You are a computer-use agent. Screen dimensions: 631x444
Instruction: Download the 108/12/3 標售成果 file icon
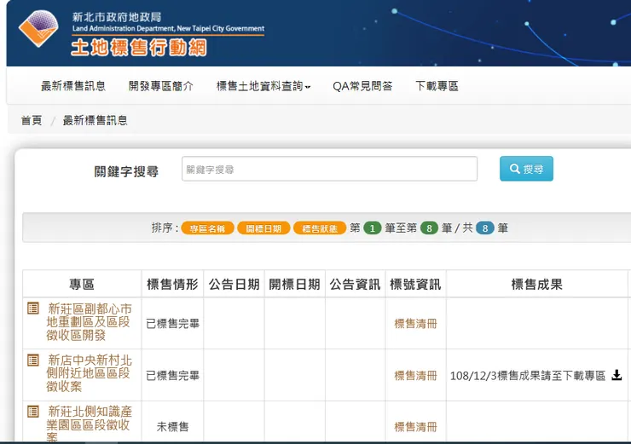click(x=617, y=375)
